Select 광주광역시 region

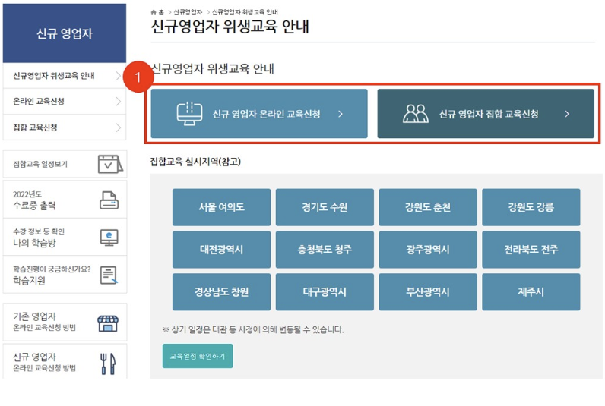point(428,250)
